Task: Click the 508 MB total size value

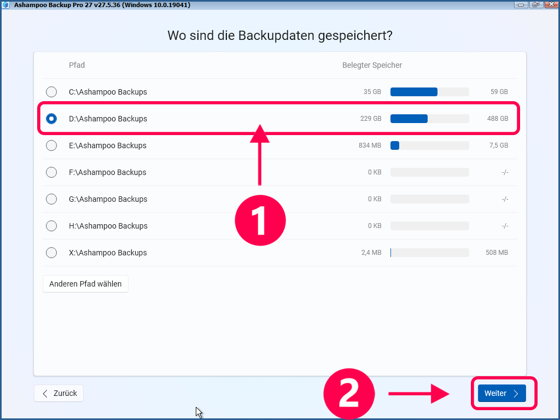Action: point(497,253)
